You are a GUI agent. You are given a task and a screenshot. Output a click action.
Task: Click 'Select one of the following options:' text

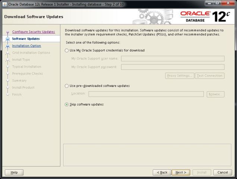(x=93, y=43)
